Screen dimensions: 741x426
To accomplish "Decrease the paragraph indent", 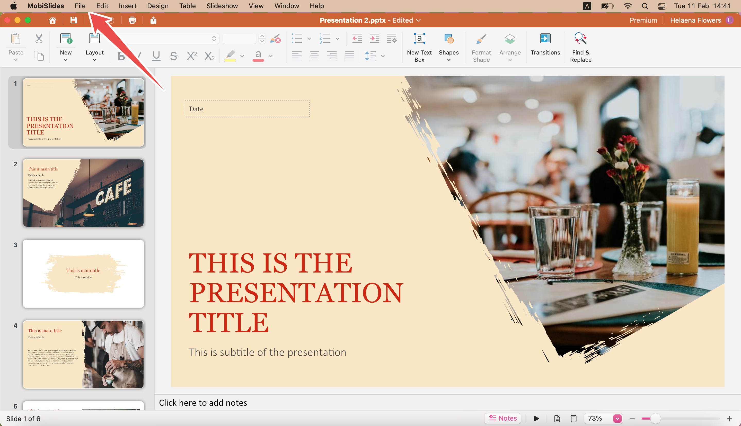I will coord(357,38).
